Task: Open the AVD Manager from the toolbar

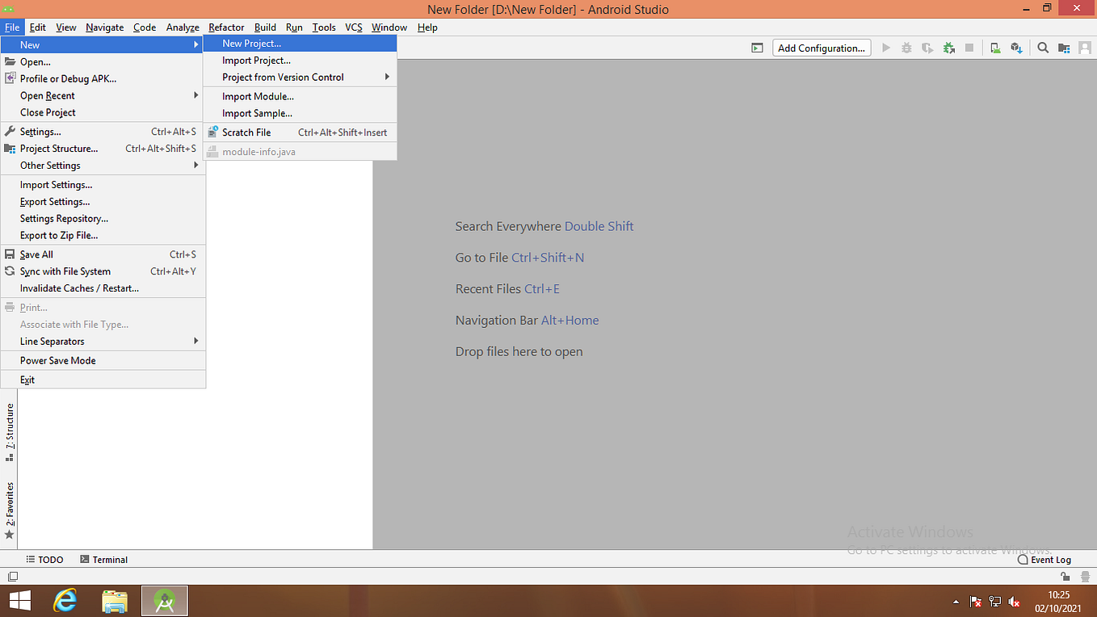Action: tap(995, 48)
